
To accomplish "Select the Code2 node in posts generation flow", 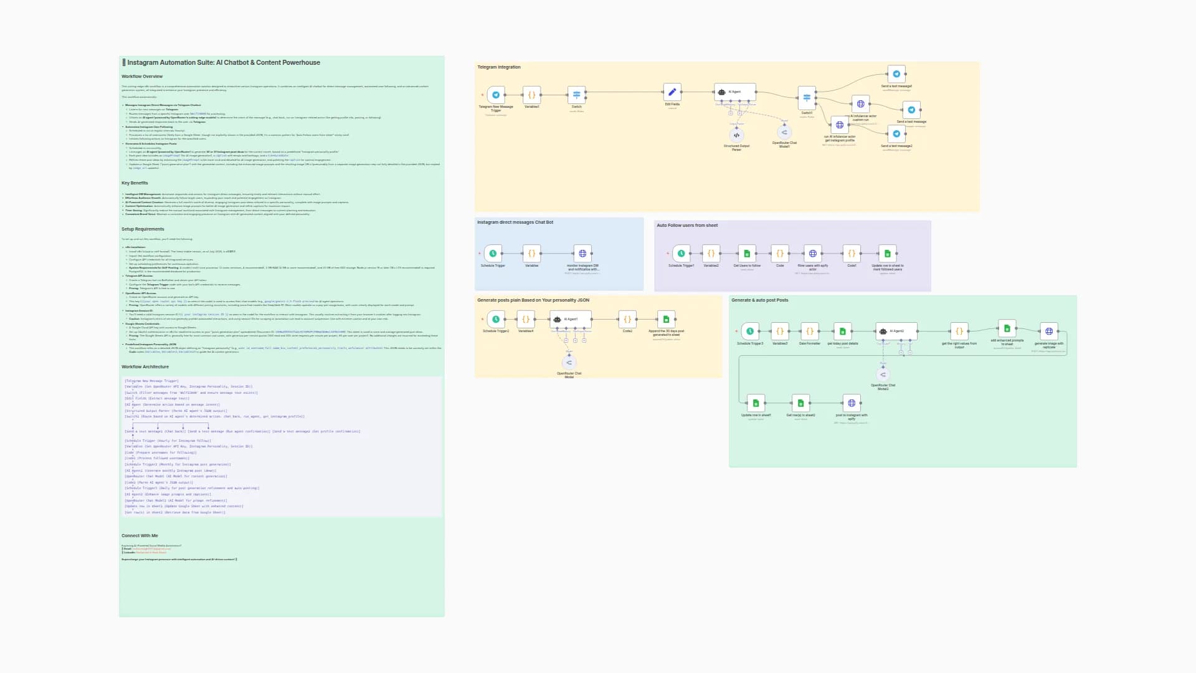I will (627, 320).
